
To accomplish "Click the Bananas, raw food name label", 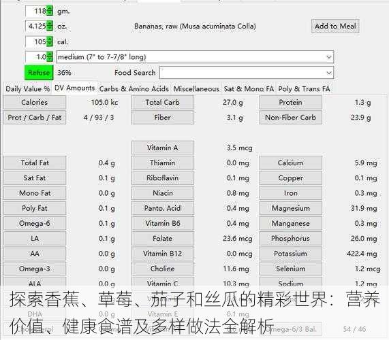I will [195, 27].
